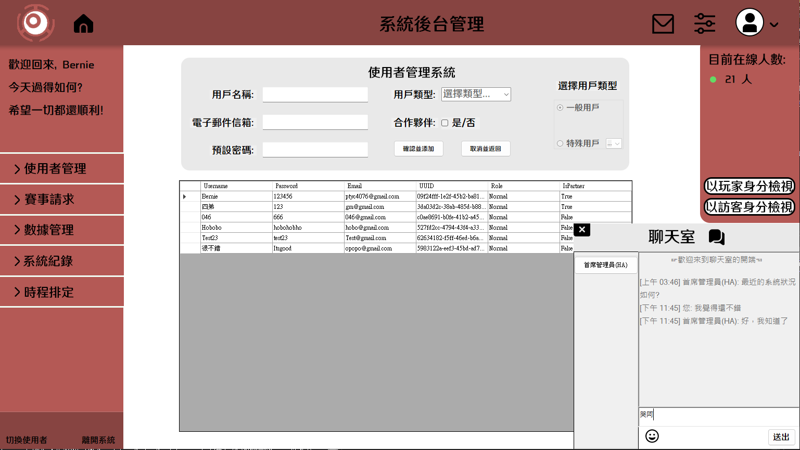Open the mail envelope icon

pyautogui.click(x=663, y=24)
